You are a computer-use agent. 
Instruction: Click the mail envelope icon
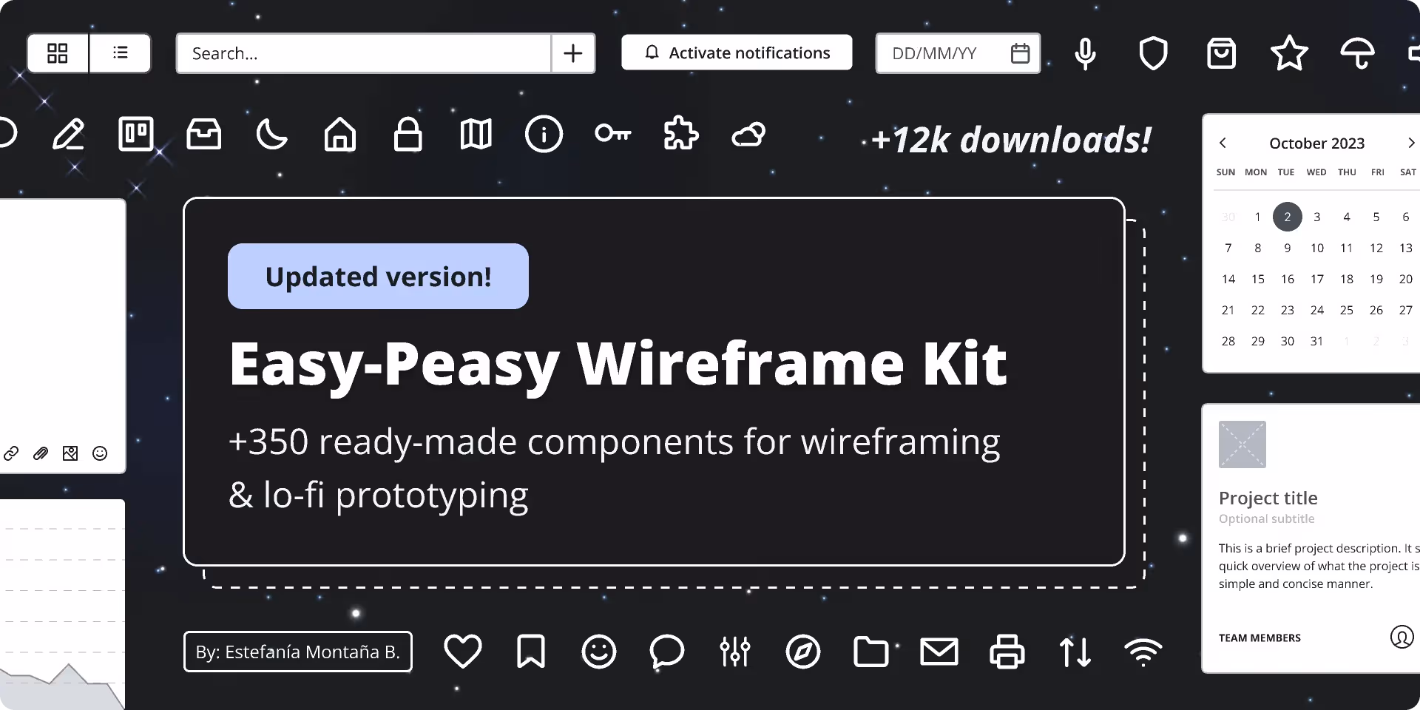point(939,652)
